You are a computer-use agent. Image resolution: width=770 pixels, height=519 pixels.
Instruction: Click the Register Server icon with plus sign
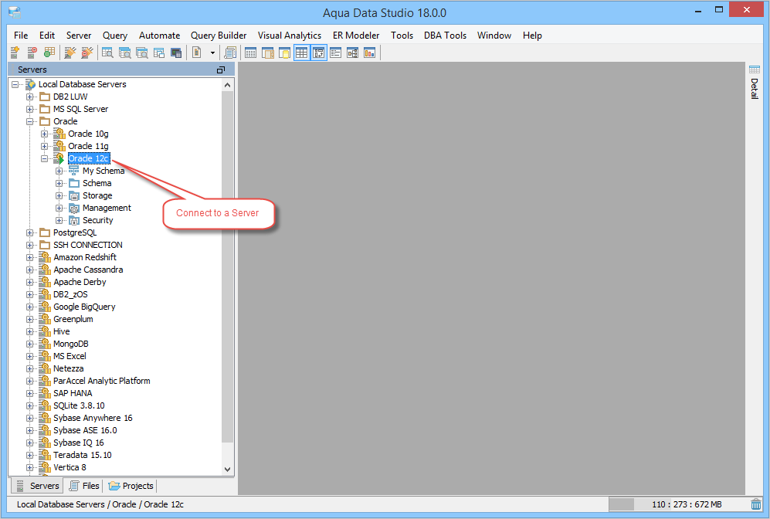[x=15, y=53]
